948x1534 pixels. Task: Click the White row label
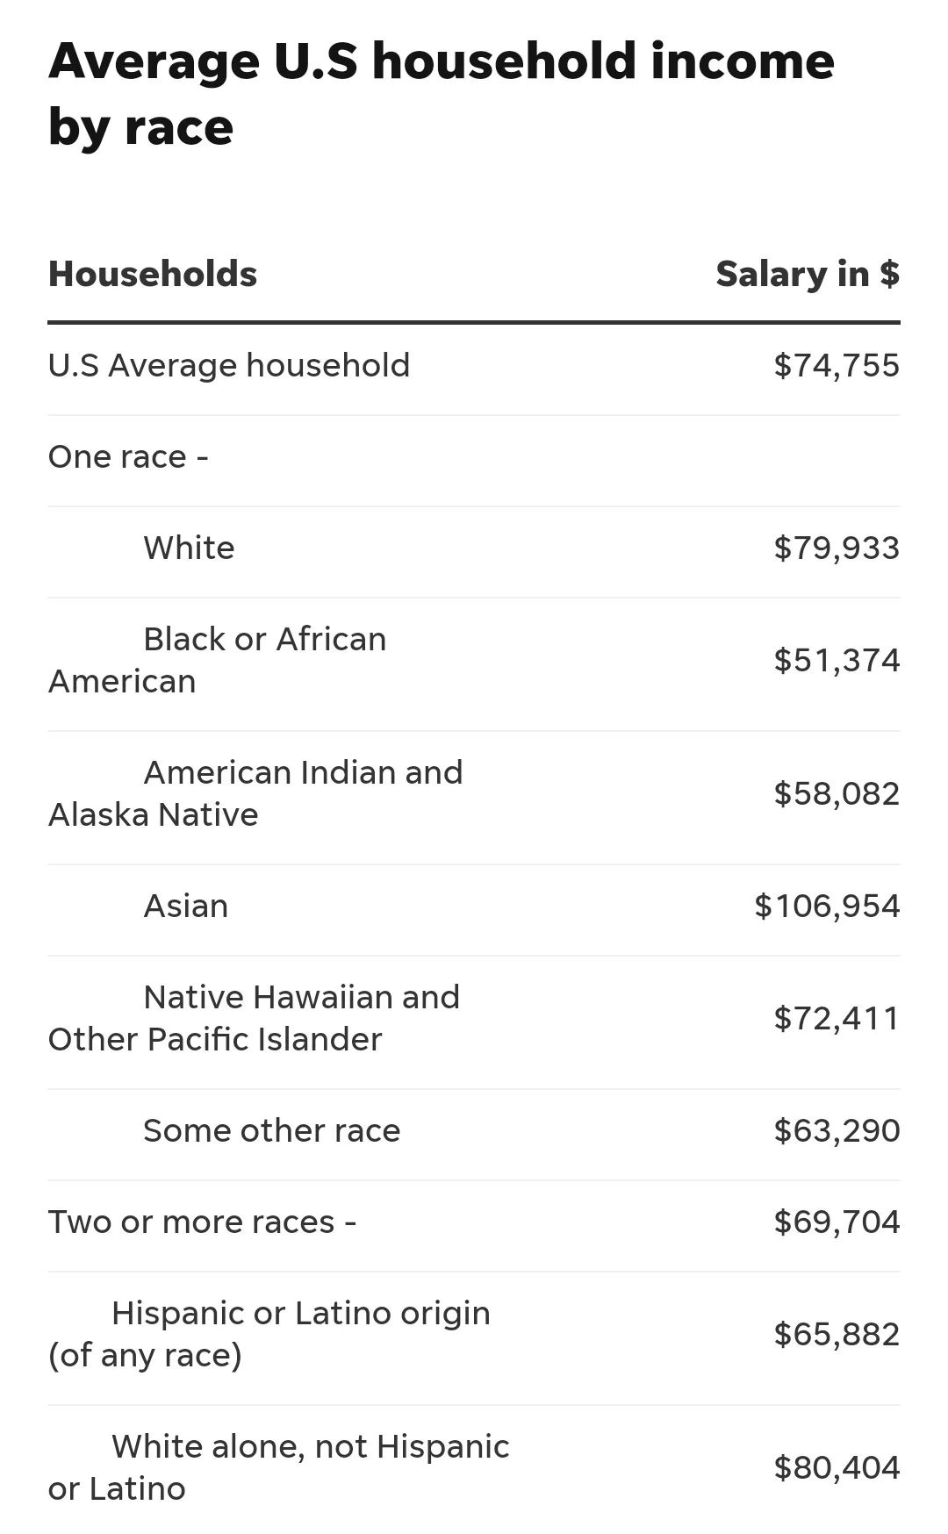coord(189,548)
